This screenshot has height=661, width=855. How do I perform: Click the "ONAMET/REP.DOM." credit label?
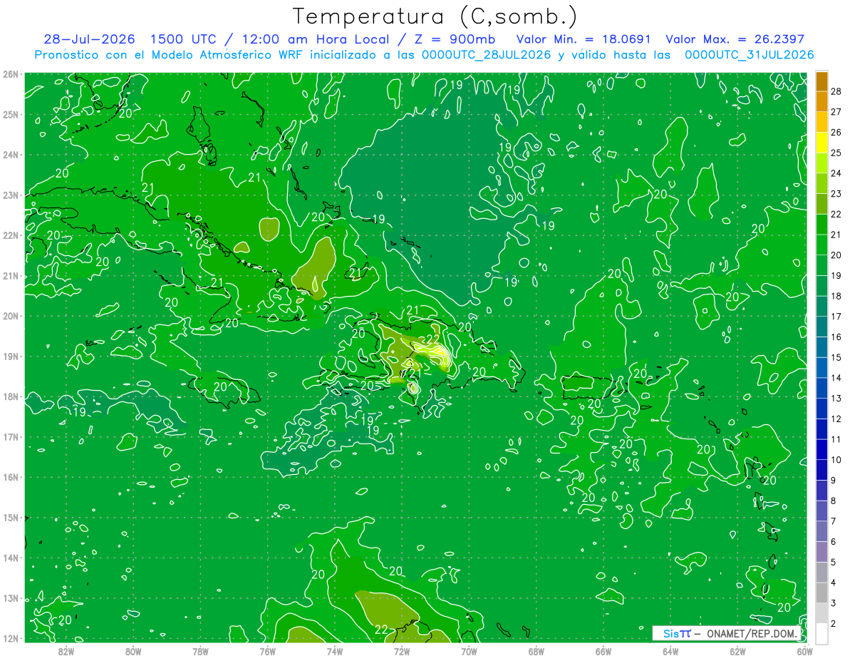click(x=752, y=633)
